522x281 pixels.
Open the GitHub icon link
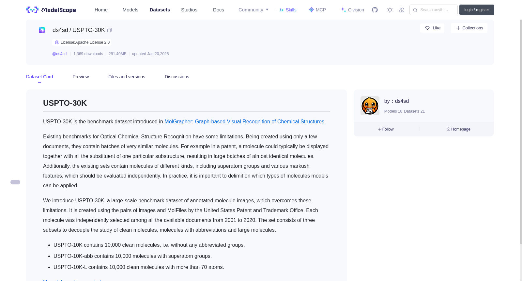(x=375, y=10)
